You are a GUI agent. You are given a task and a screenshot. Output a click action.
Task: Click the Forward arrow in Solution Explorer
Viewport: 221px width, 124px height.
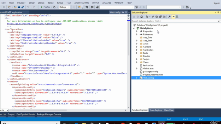point(138,17)
